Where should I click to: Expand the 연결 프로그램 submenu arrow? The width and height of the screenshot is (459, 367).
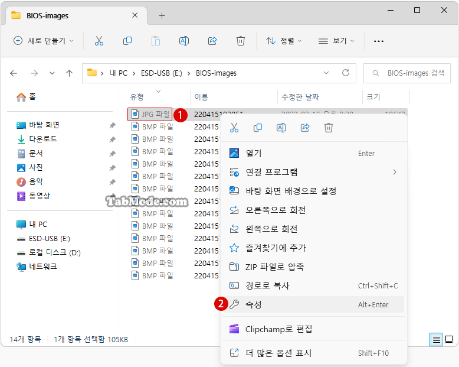pyautogui.click(x=395, y=172)
